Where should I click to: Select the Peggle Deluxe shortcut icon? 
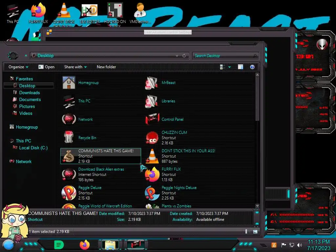69,193
